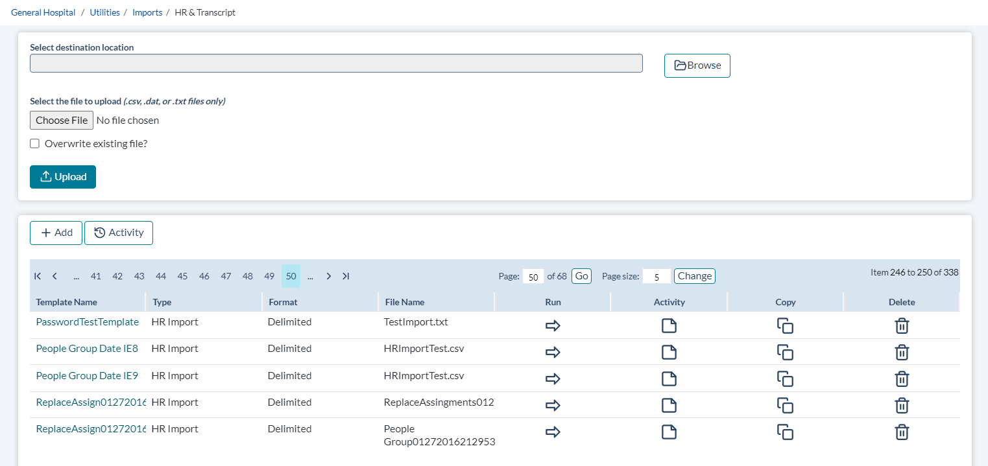Open the PasswordTestTemplate template link
Screen dimensions: 988x466
coord(87,322)
